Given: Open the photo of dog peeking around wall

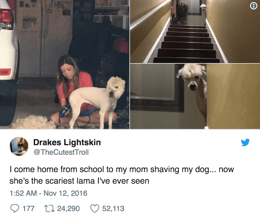Looking at the screenshot, I should pyautogui.click(x=195, y=96).
